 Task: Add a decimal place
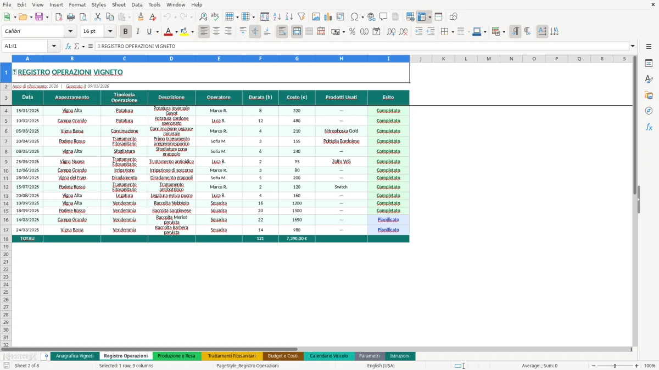point(391,32)
